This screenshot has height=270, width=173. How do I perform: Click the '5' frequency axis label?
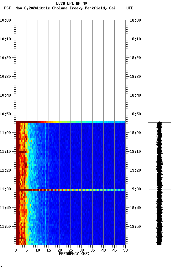(27, 250)
